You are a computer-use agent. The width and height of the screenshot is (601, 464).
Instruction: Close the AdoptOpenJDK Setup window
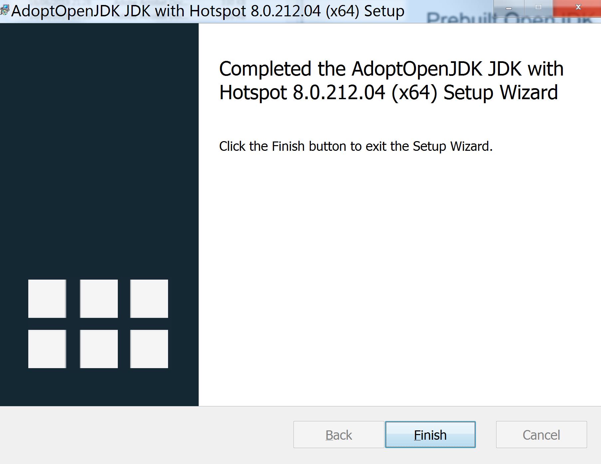click(x=578, y=8)
